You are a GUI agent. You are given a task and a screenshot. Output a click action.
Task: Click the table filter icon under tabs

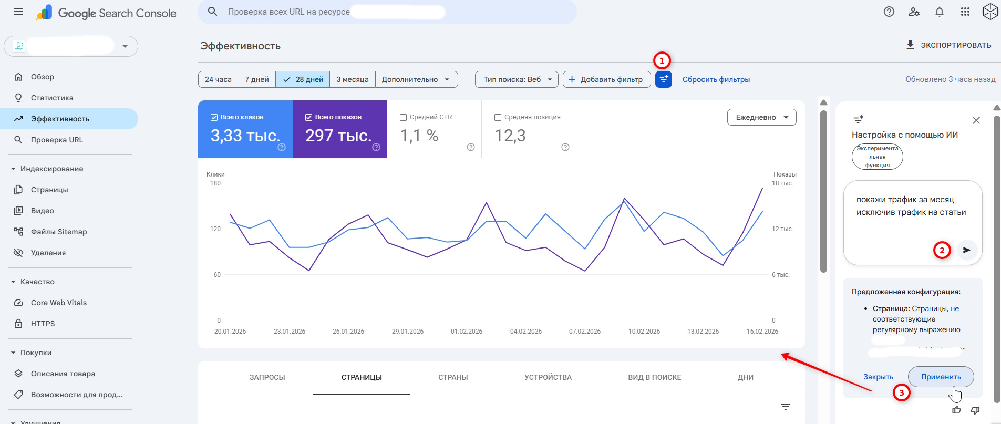point(785,407)
